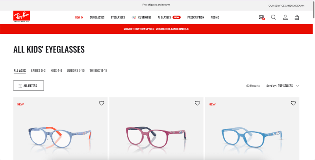Open the Eyeglasses menu
The image size is (315, 160).
(118, 17)
